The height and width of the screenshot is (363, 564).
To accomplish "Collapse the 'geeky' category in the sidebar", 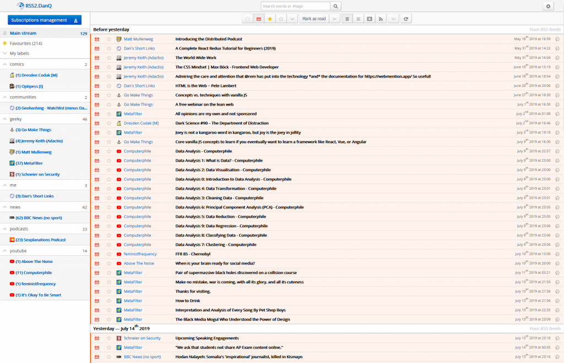I will click(5, 119).
